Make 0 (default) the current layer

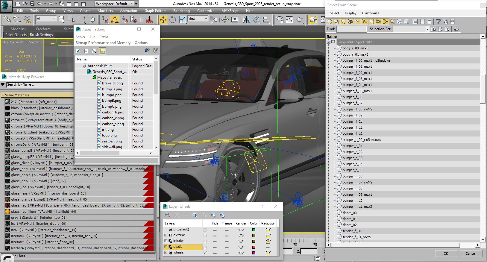pos(205,230)
